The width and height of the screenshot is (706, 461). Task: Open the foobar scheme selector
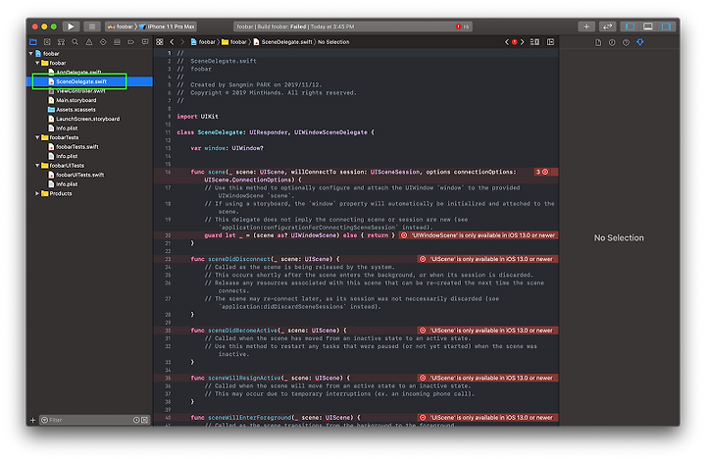(122, 26)
